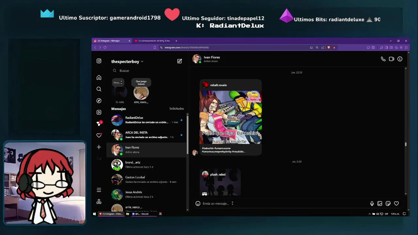The height and width of the screenshot is (235, 418).
Task: Open RadiantDelux conversation
Action: click(x=147, y=120)
